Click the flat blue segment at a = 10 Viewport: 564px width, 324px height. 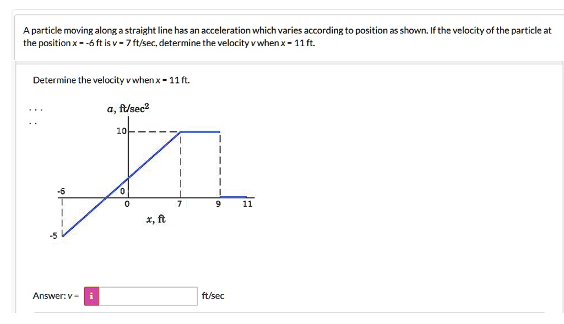(x=201, y=131)
